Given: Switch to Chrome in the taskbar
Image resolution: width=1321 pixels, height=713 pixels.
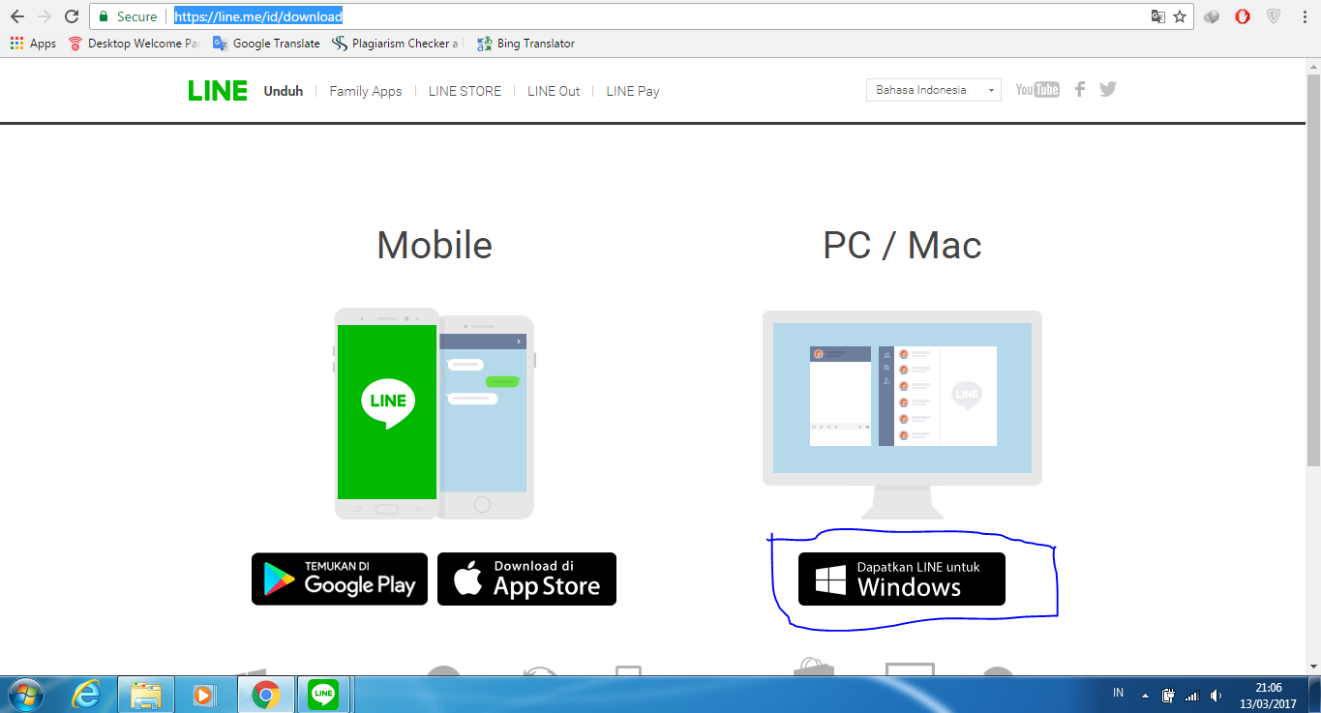Looking at the screenshot, I should pyautogui.click(x=266, y=695).
